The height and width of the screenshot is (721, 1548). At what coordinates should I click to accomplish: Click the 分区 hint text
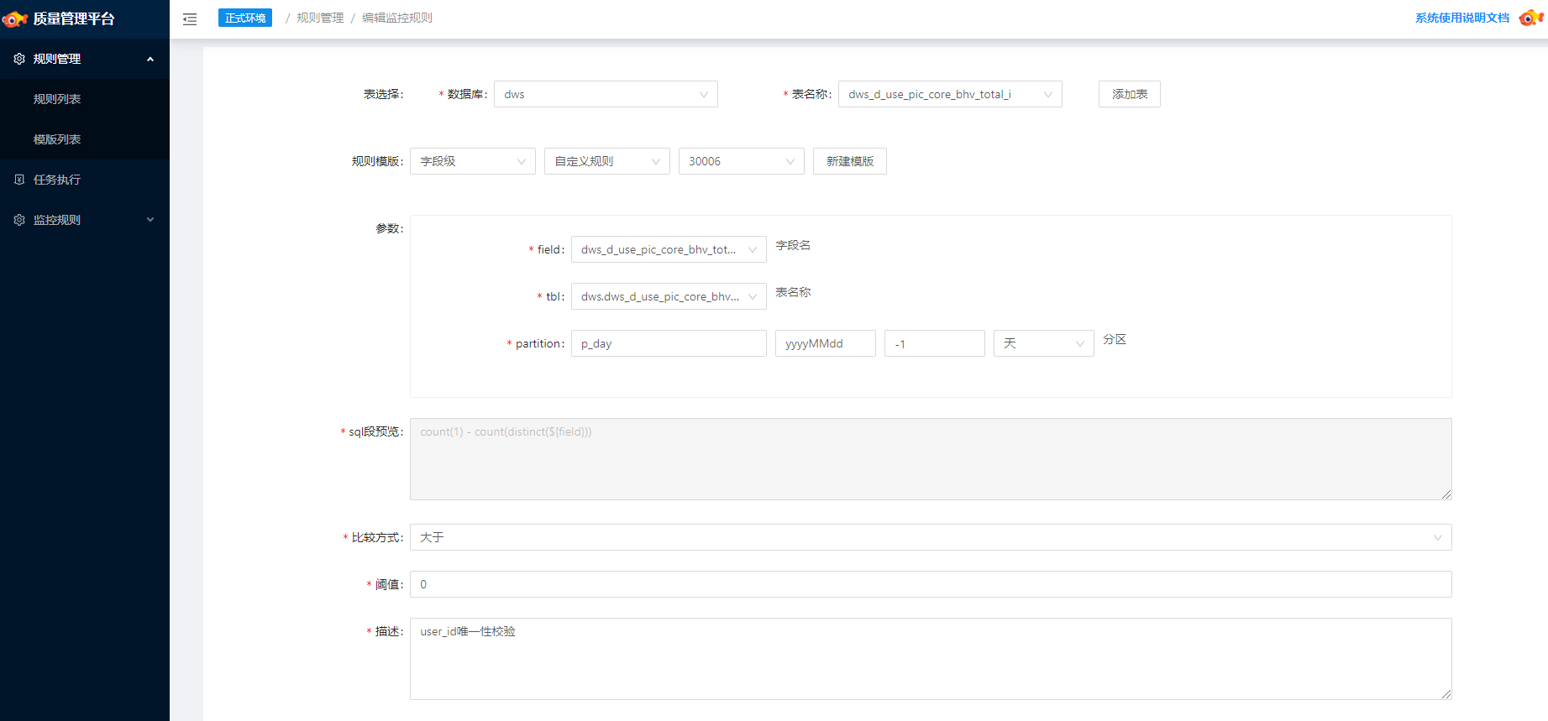click(1115, 339)
